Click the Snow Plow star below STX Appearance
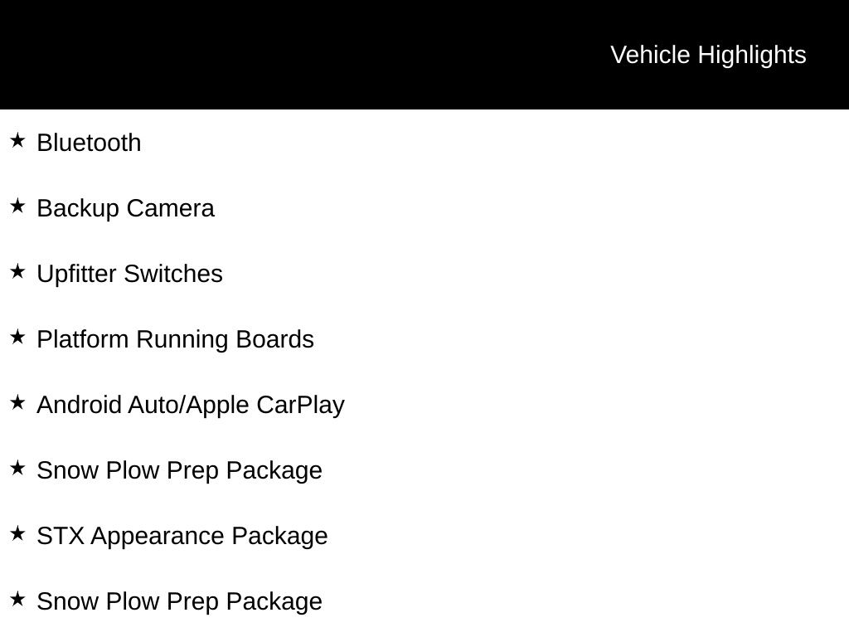 point(17,599)
